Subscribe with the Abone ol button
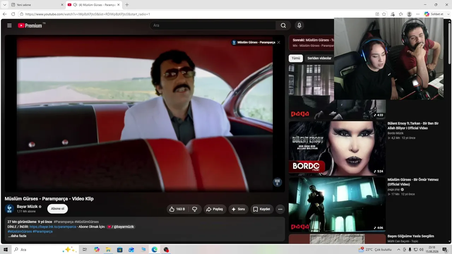 [x=58, y=209]
